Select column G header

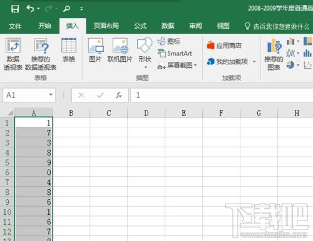259,113
